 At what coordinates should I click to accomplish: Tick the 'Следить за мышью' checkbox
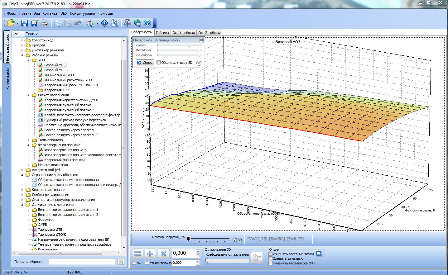click(x=271, y=258)
